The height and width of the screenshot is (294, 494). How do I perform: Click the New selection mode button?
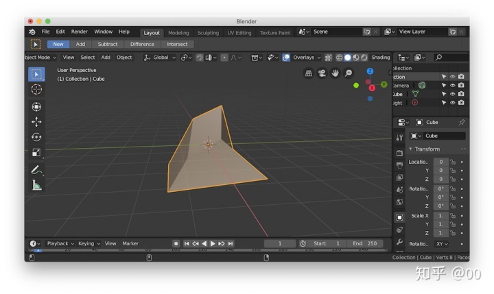click(58, 45)
